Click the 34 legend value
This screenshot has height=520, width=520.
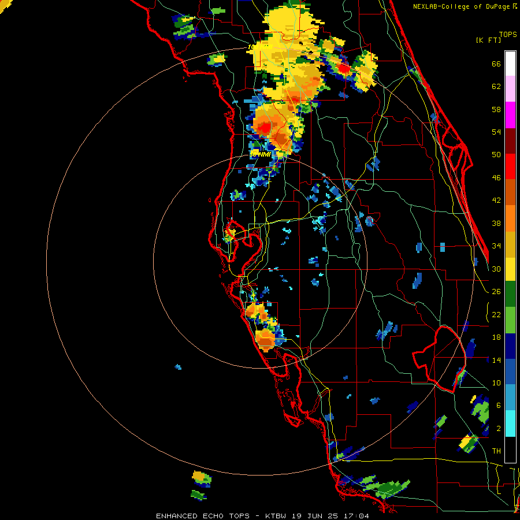[496, 246]
